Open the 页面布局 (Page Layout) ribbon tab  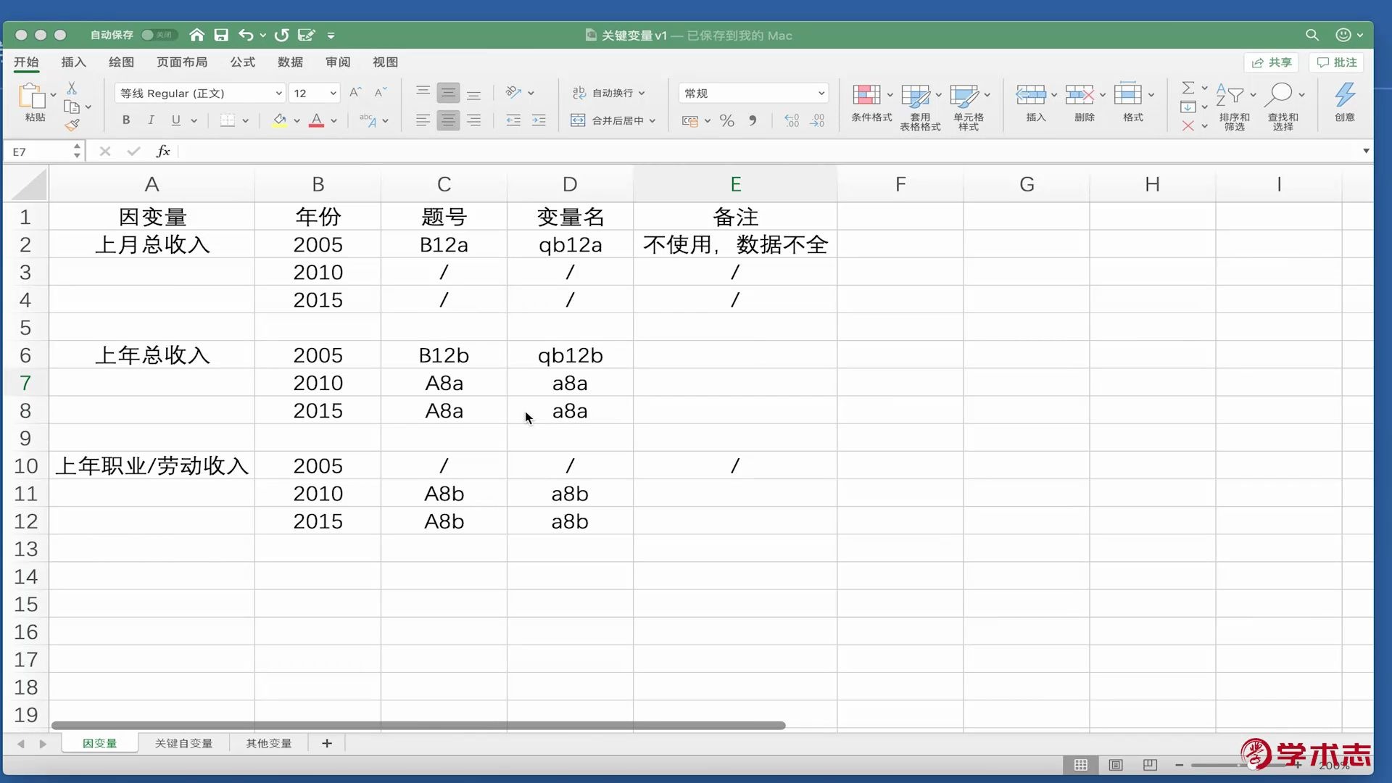point(182,62)
